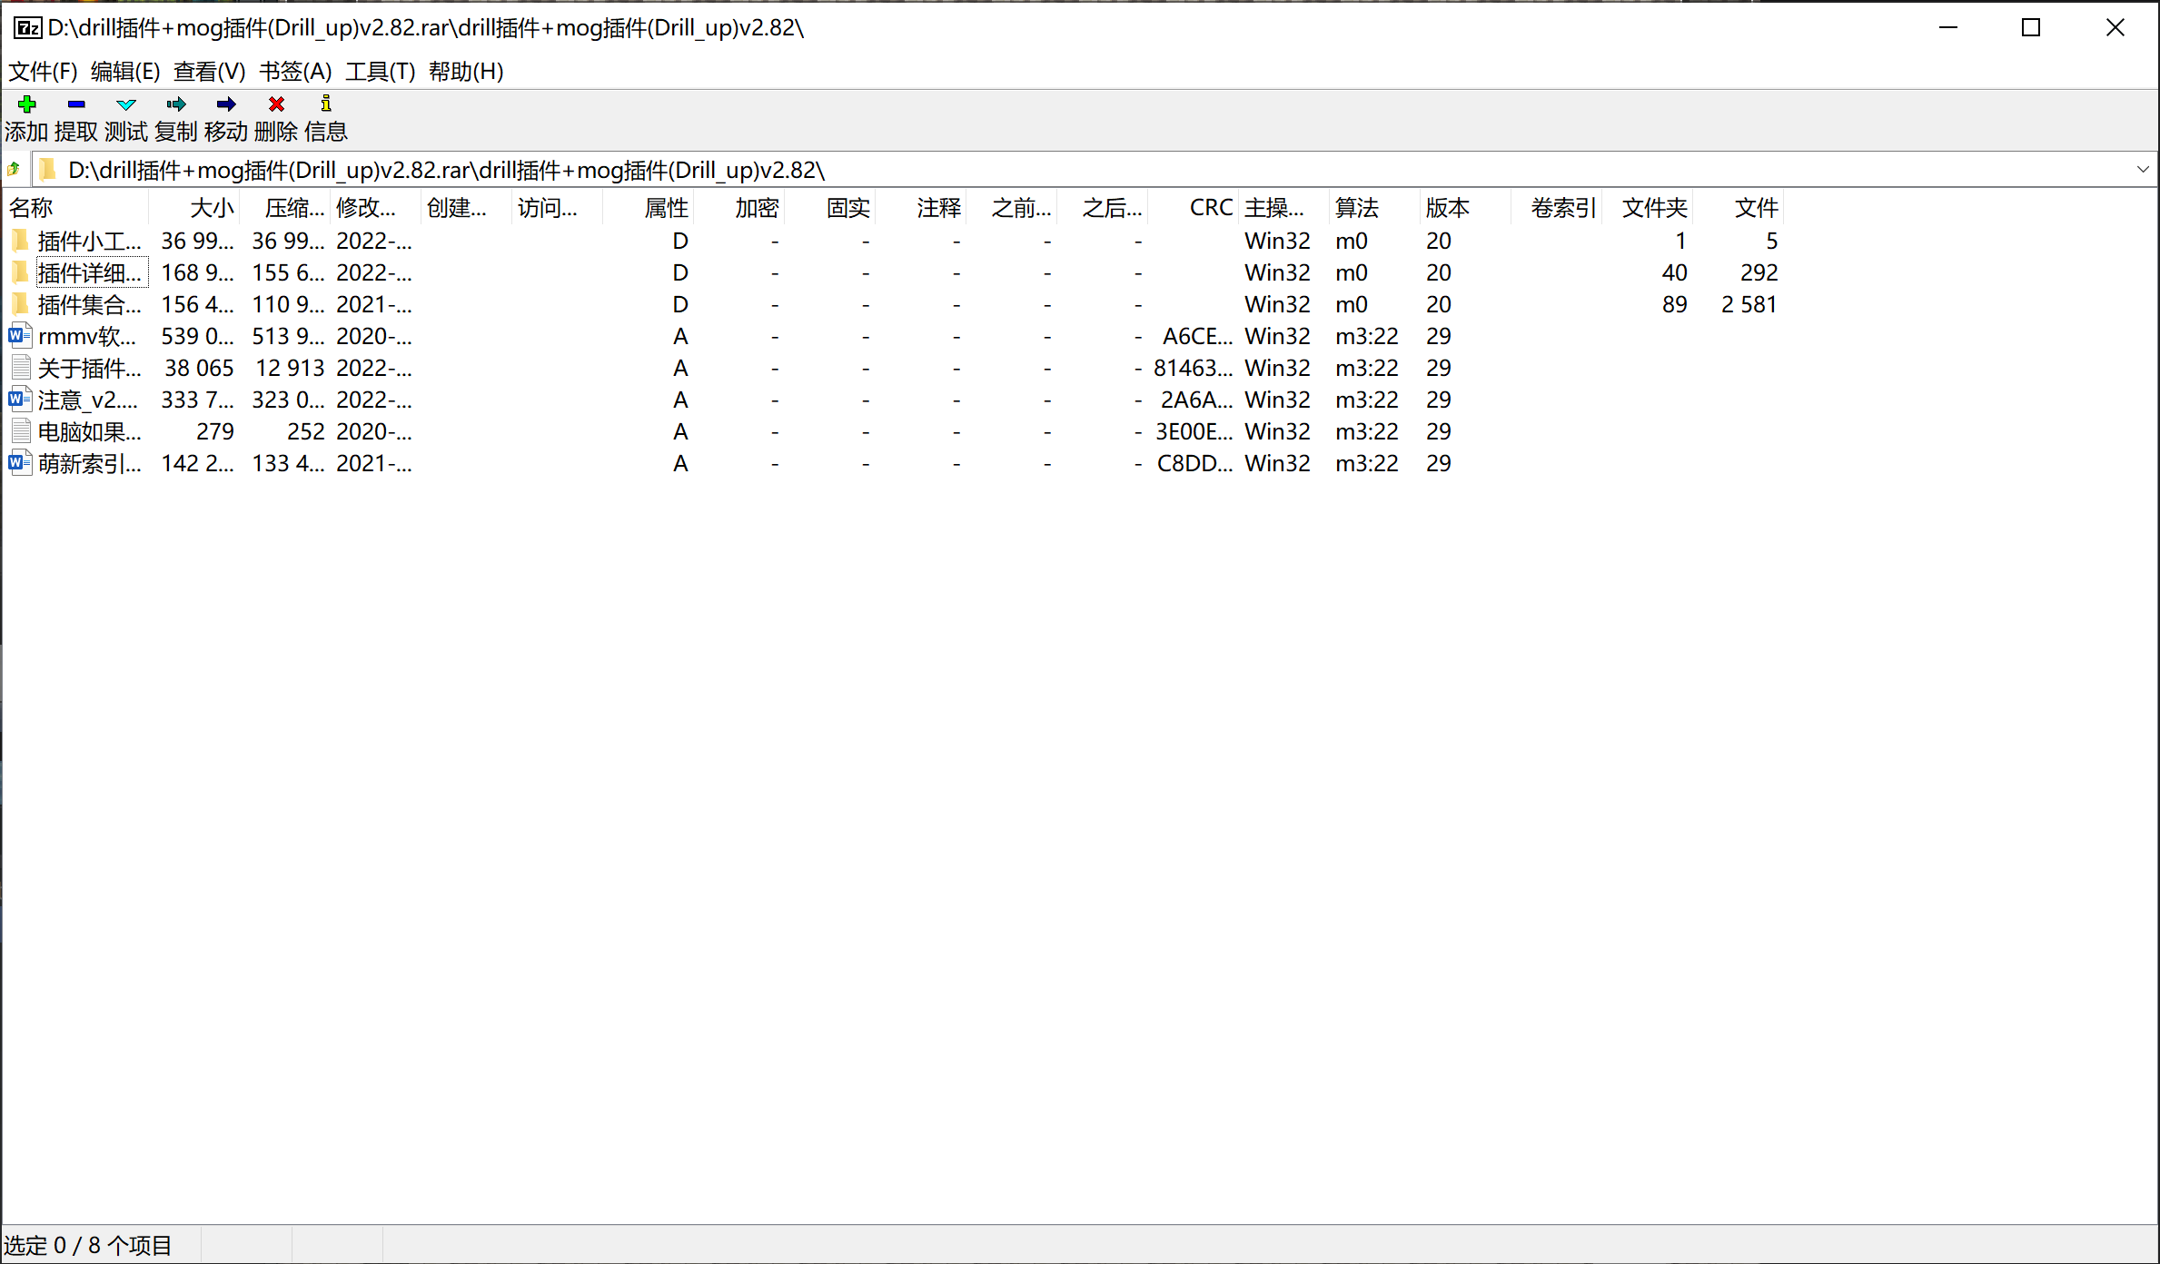Viewport: 2160px width, 1264px height.
Task: Open the 工具(T) menu
Action: point(380,71)
